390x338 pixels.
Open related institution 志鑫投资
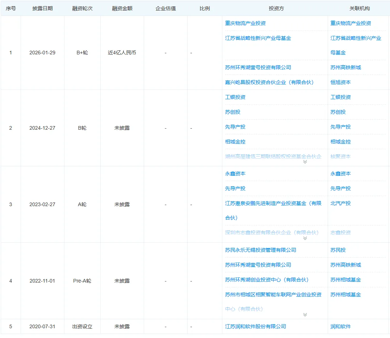(x=340, y=233)
